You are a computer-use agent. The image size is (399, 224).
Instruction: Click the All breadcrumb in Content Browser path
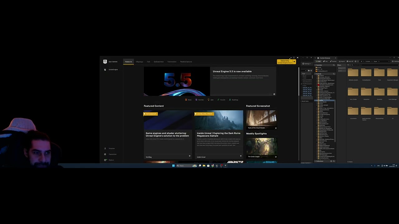pyautogui.click(x=361, y=61)
